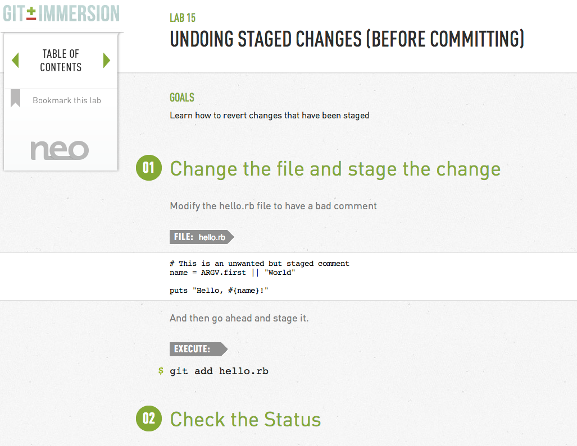Click the FILE: hello.rb label tag
Viewport: 577px width, 446px height.
click(x=201, y=237)
